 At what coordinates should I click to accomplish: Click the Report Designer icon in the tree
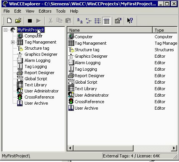pyautogui.click(x=20, y=73)
